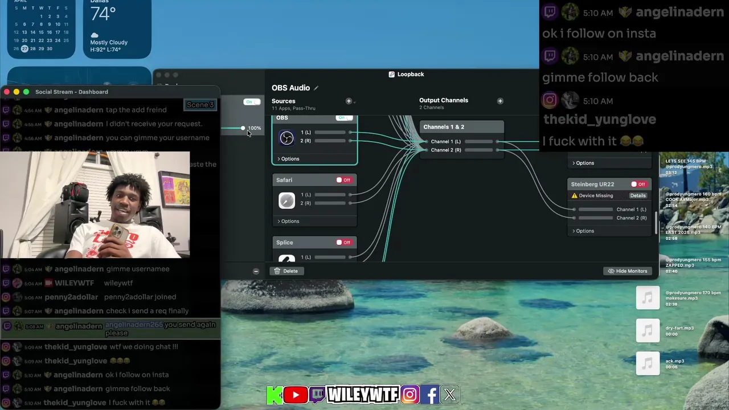Click YouTube icon beside WILEYWTF chat message

pos(49,283)
